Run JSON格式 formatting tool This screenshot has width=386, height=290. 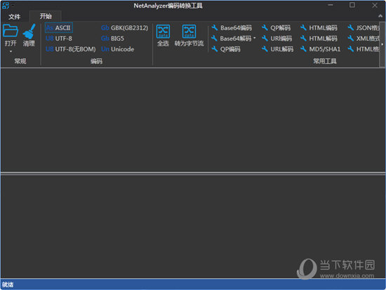pos(364,28)
